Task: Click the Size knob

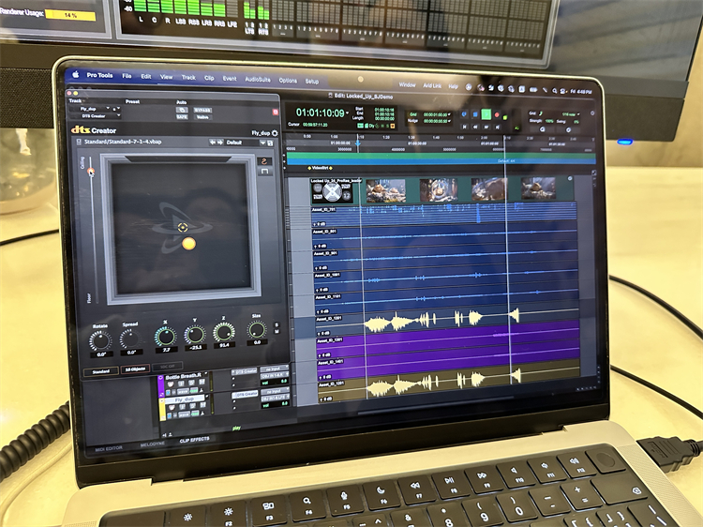Action: (257, 330)
